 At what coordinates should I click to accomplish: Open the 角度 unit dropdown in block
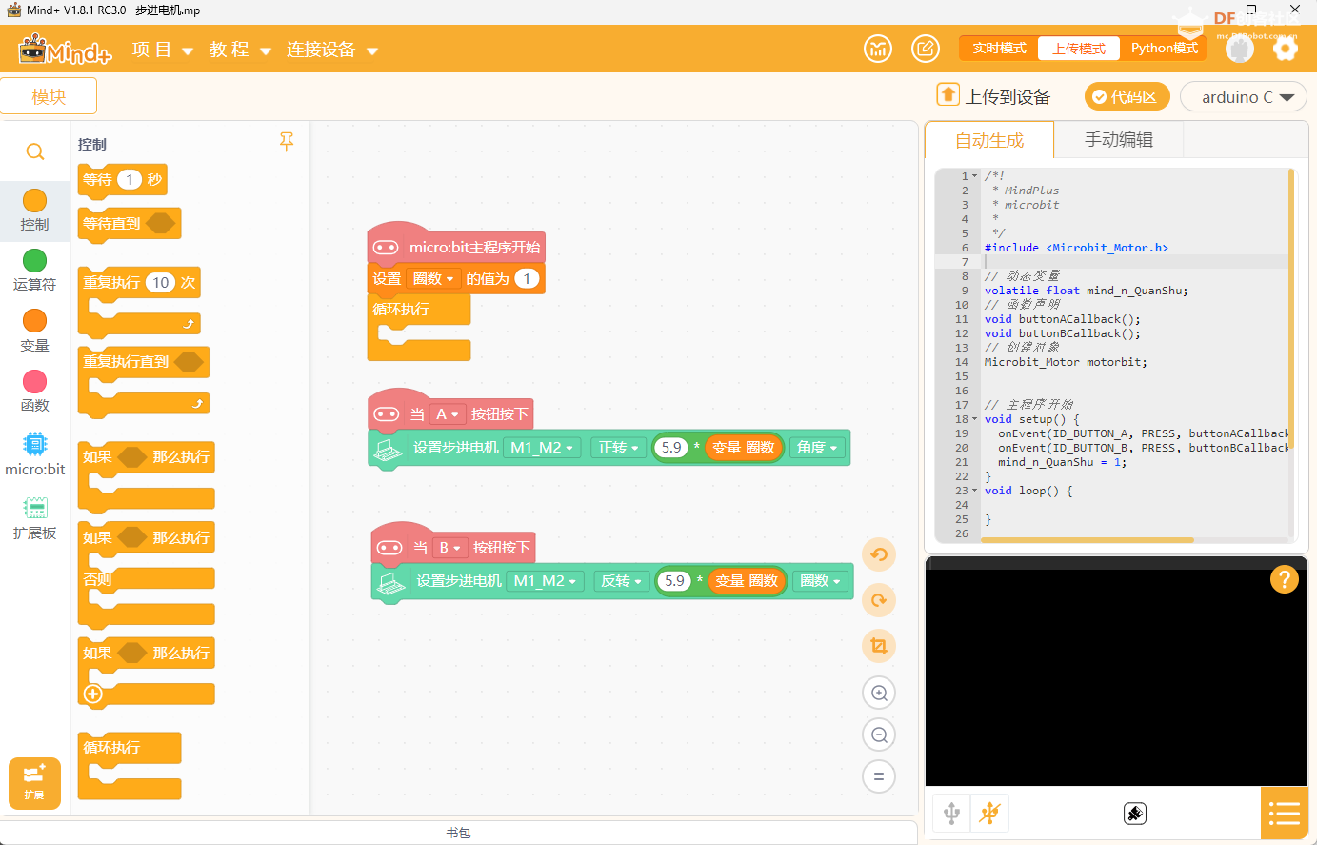coord(817,448)
